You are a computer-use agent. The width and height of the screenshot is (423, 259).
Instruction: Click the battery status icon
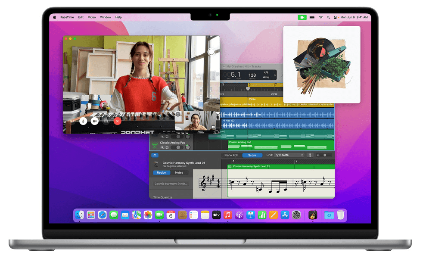pos(312,17)
